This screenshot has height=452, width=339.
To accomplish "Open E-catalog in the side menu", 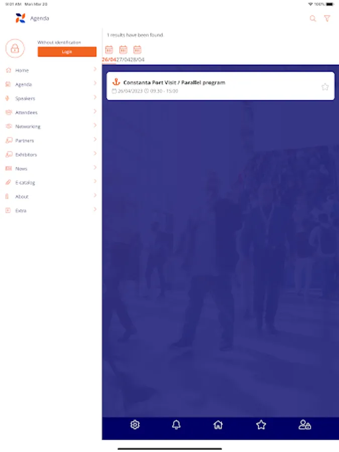I will 51,182.
